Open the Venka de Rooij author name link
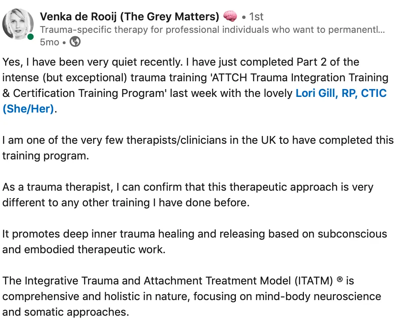Screen dimensions: 399x329 click(x=129, y=16)
